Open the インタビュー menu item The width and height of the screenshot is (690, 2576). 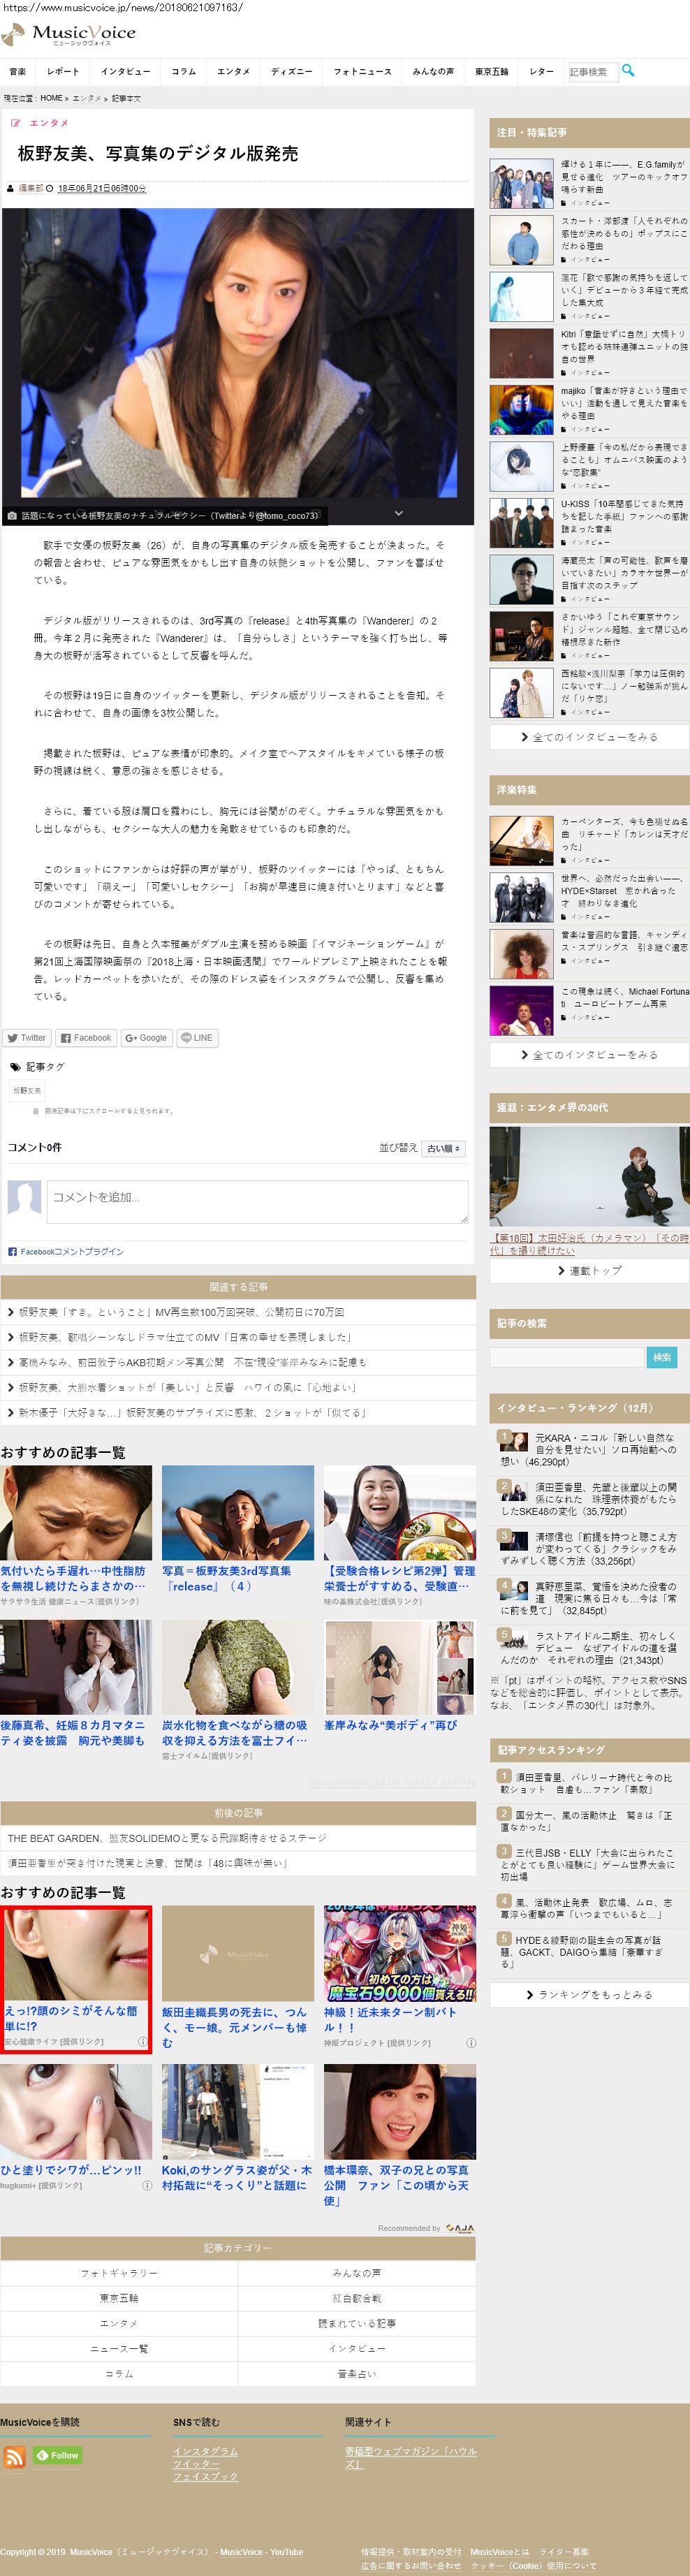(125, 72)
